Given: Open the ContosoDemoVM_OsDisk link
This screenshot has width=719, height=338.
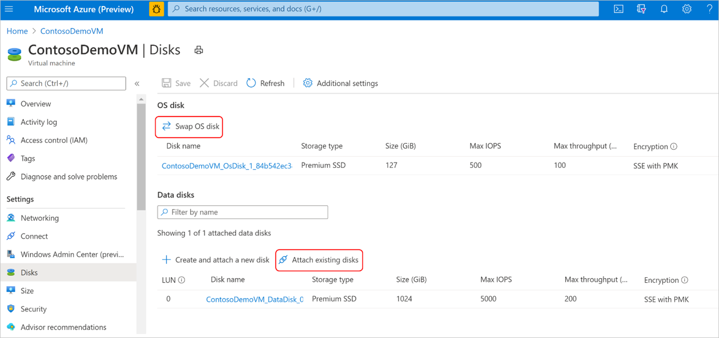Looking at the screenshot, I should pyautogui.click(x=227, y=165).
